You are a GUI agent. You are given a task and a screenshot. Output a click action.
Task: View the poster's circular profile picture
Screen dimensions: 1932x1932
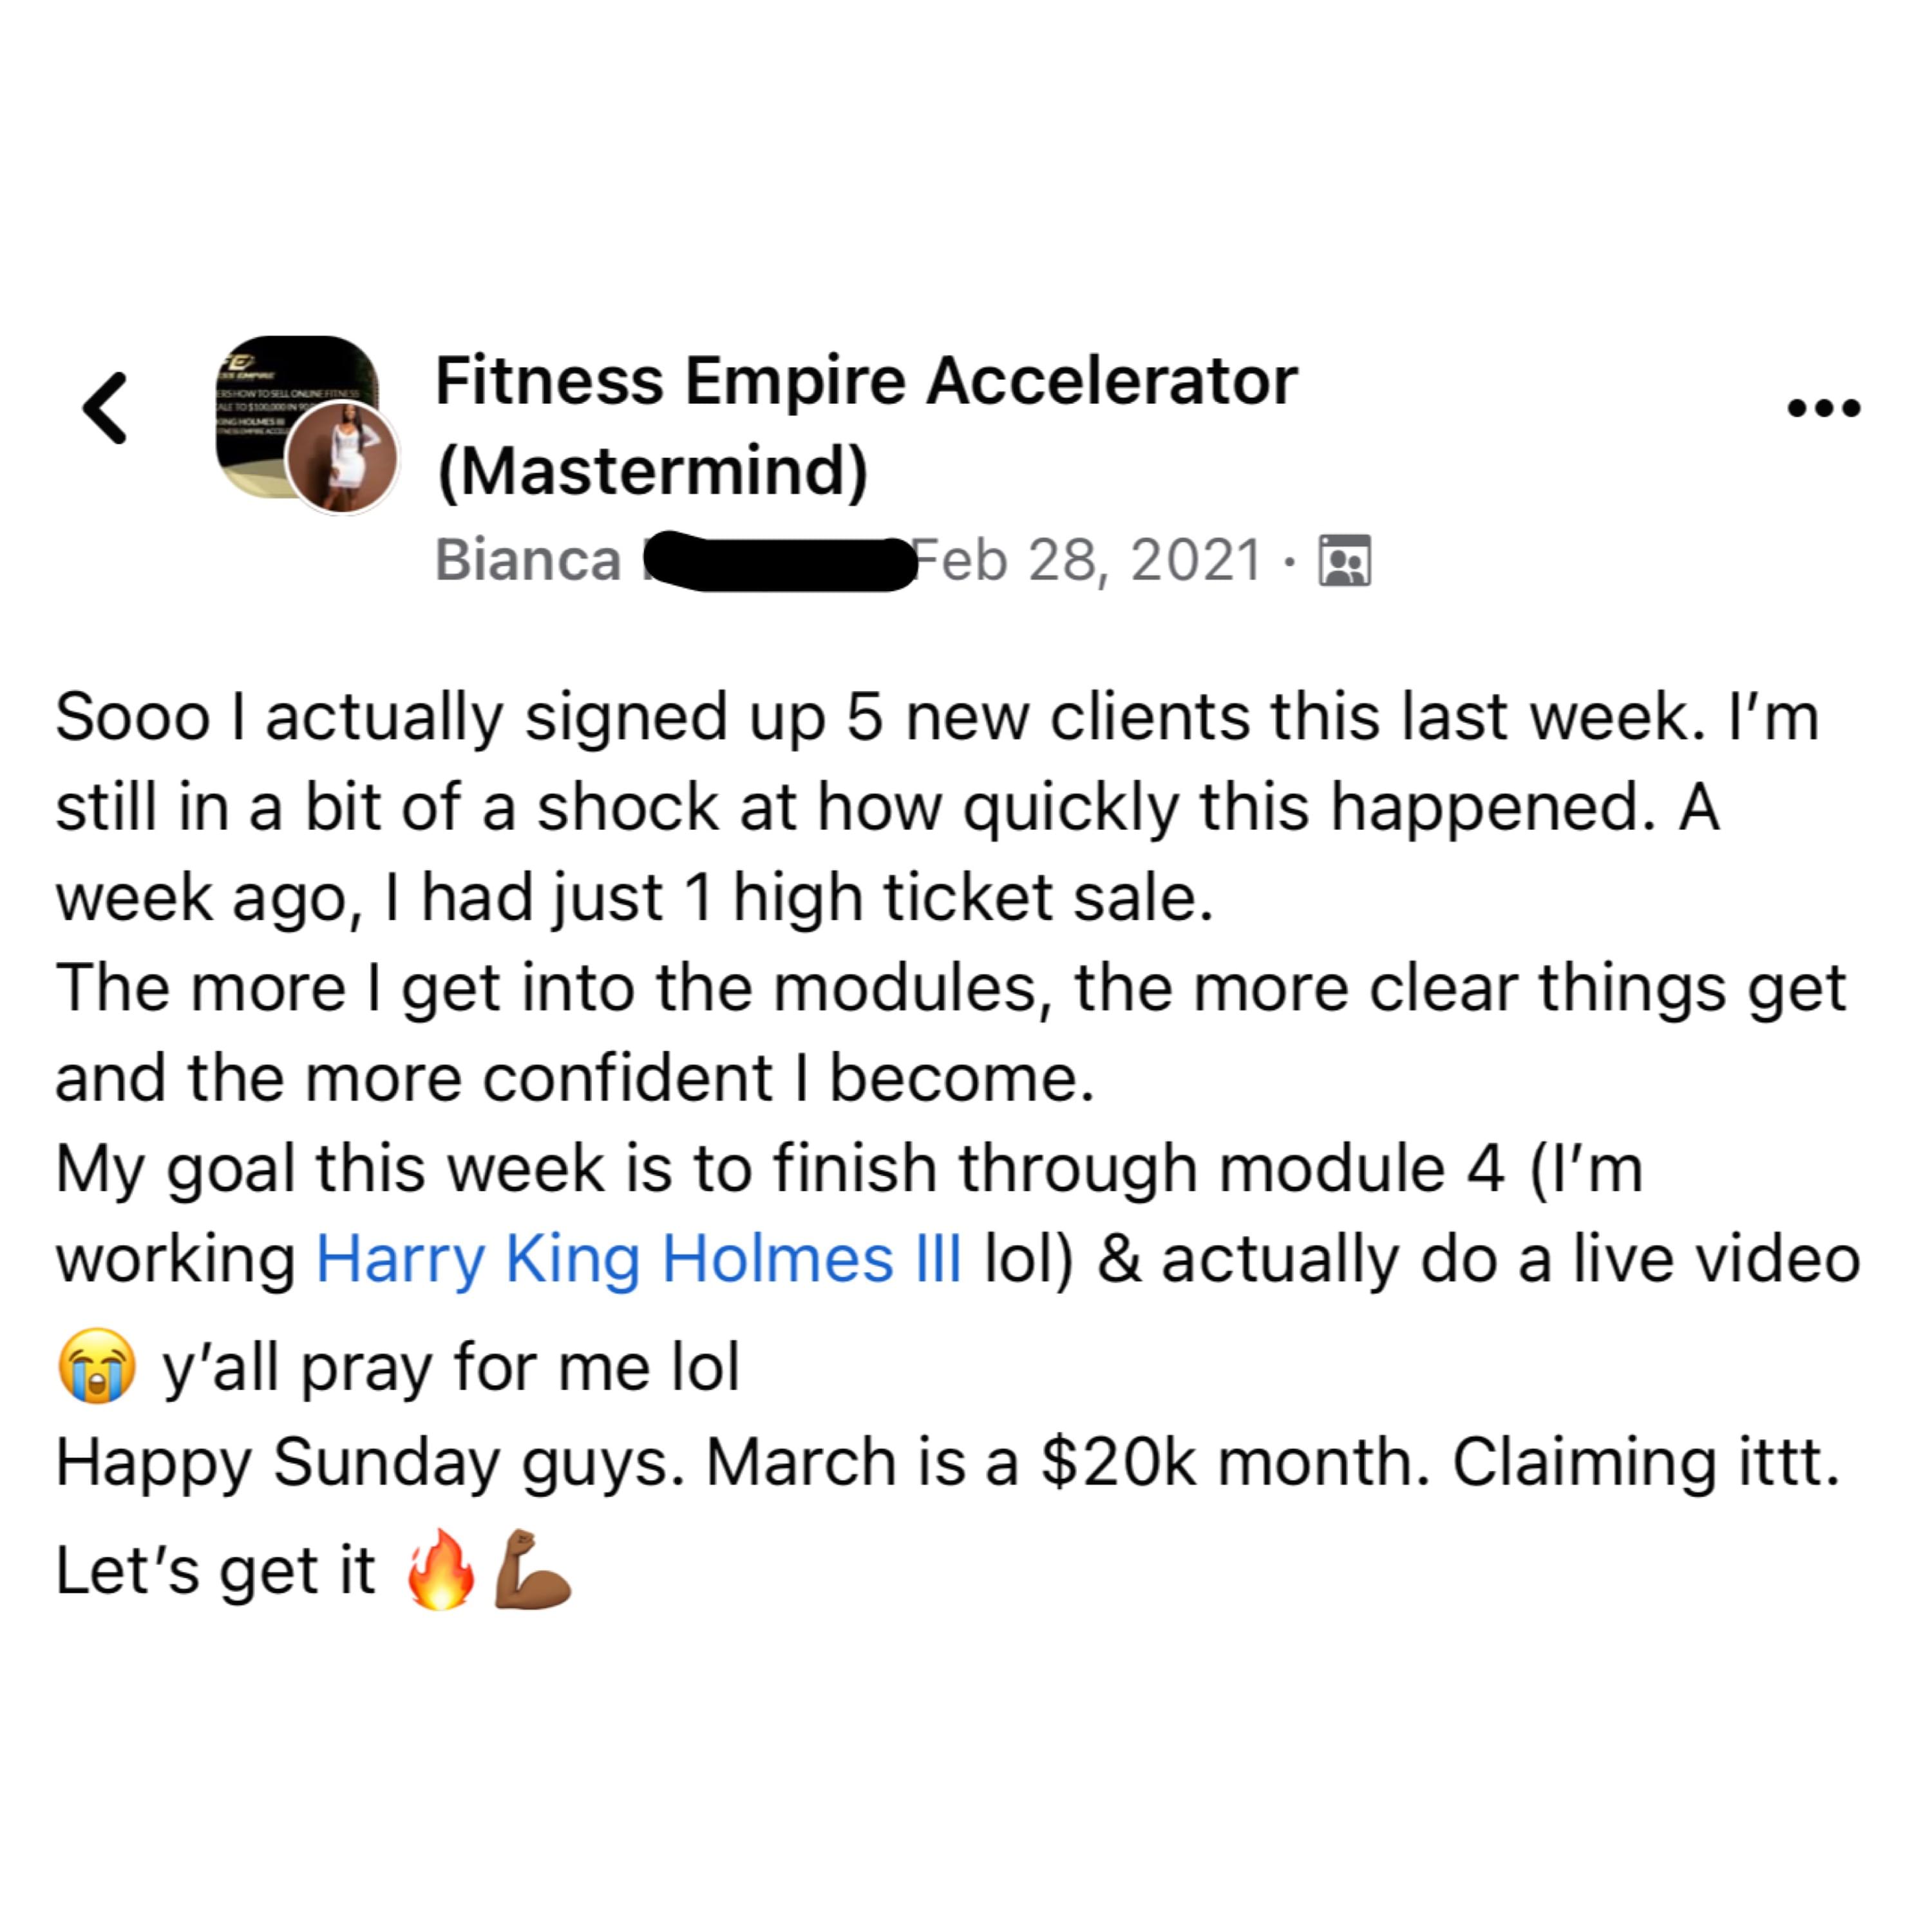point(342,458)
